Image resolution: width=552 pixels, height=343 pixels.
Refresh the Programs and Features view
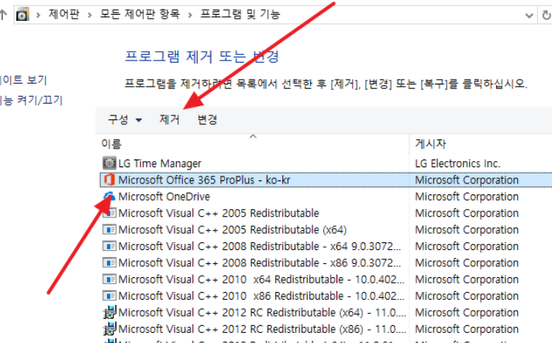tap(547, 15)
